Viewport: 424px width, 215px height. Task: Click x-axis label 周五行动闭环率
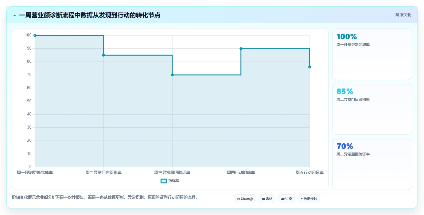coord(309,173)
